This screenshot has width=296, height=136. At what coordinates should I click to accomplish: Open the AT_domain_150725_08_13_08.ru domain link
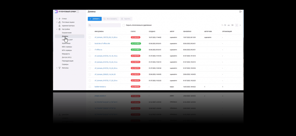[106, 37]
